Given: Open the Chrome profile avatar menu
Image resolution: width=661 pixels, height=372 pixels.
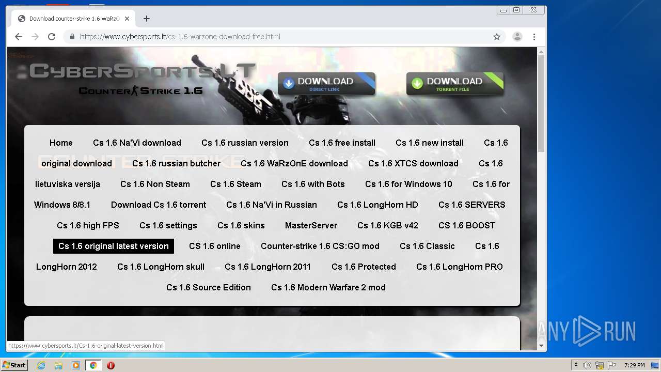Looking at the screenshot, I should [x=517, y=37].
